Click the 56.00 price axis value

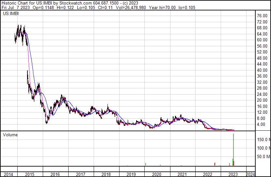pos(262,46)
